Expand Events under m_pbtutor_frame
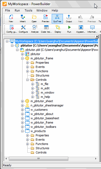This screenshot has height=169, width=101. click(27, 67)
